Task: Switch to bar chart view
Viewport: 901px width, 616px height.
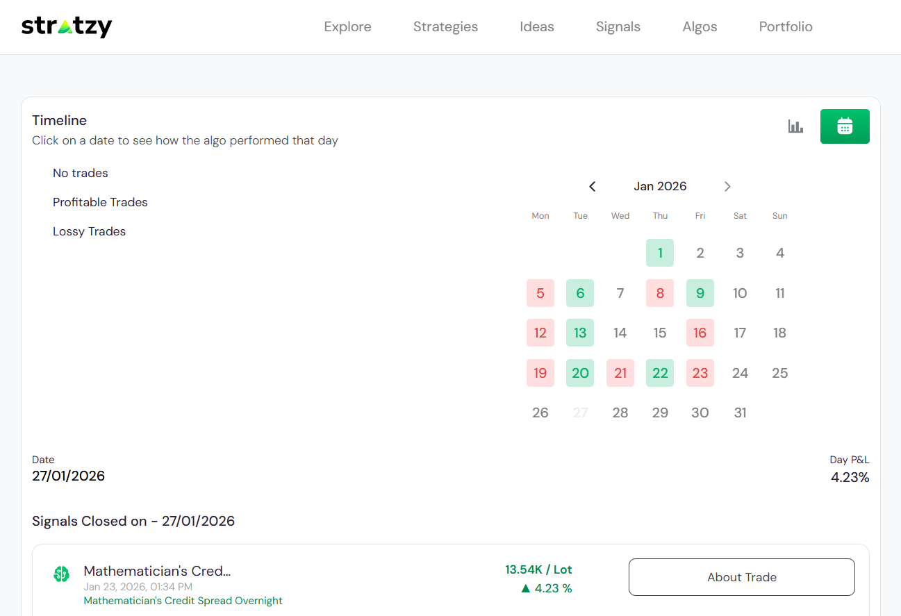Action: click(795, 126)
